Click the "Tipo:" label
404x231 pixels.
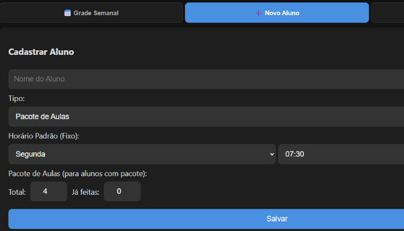coord(17,99)
